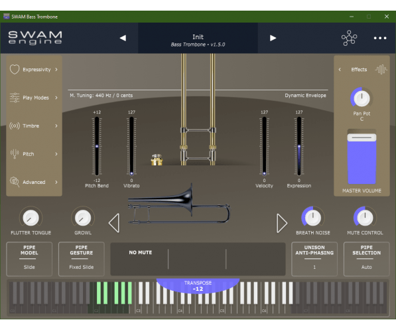This screenshot has width=396, height=330.
Task: Click the Pan Pot knob
Action: (x=362, y=98)
